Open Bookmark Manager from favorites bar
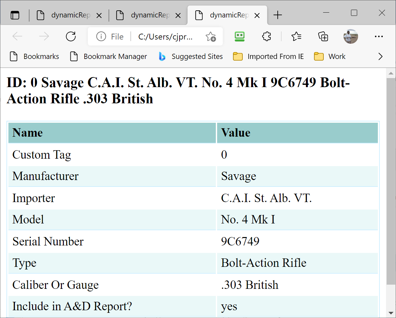The height and width of the screenshot is (318, 396). click(109, 56)
